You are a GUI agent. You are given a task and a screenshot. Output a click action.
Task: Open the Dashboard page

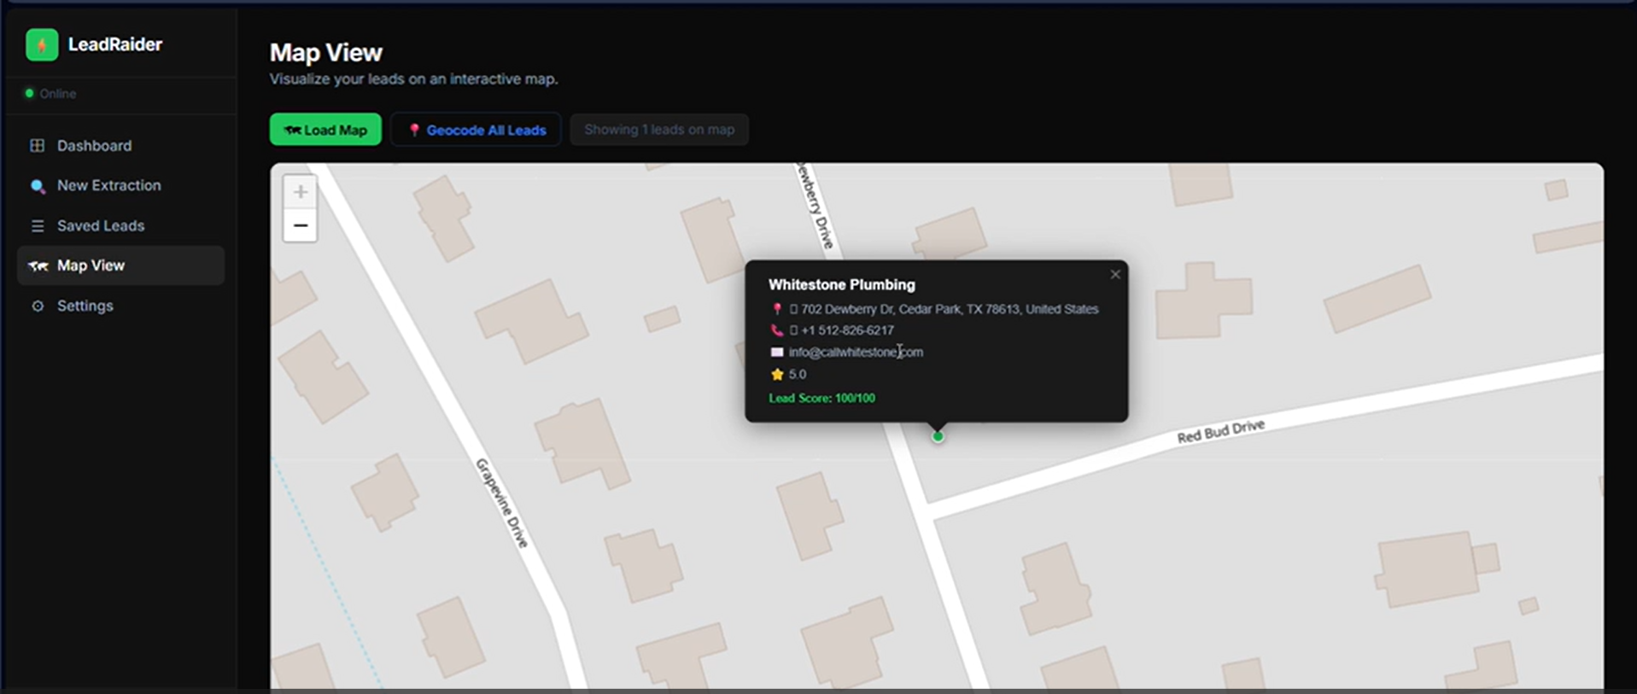click(120, 146)
